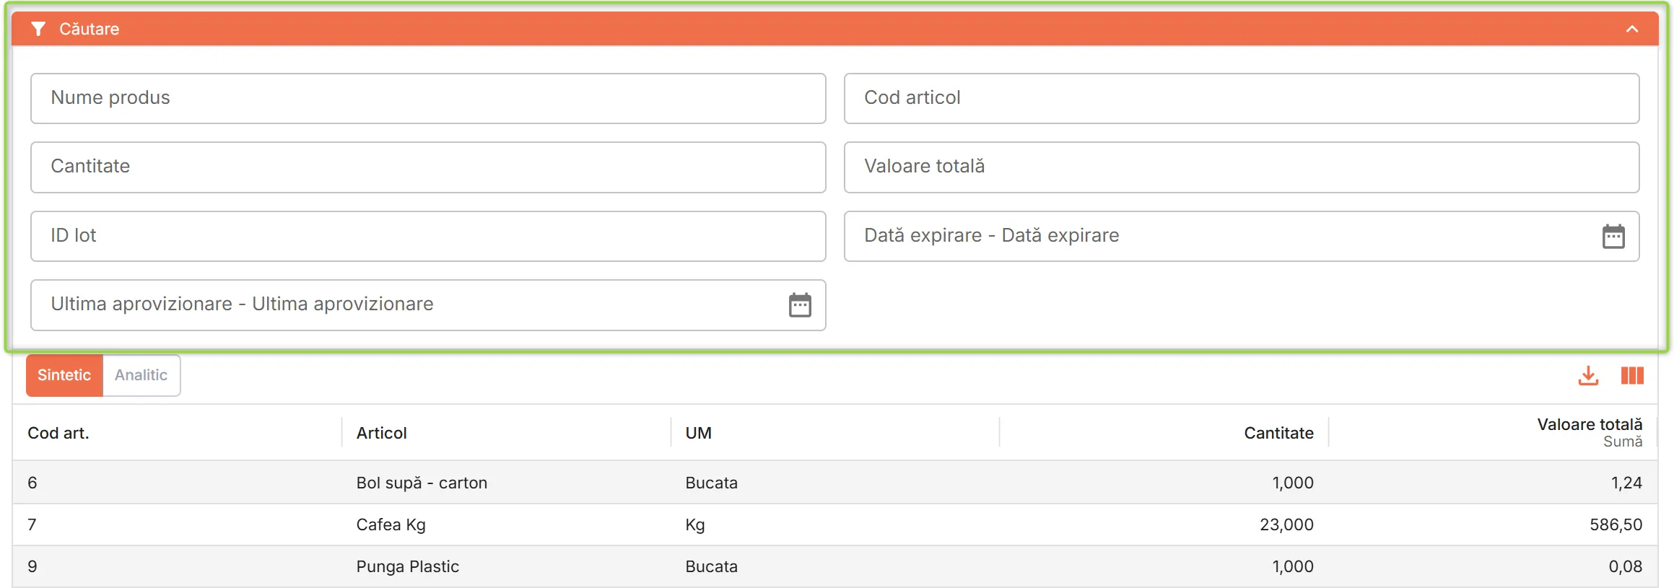Focus the ID lot input field

[428, 236]
